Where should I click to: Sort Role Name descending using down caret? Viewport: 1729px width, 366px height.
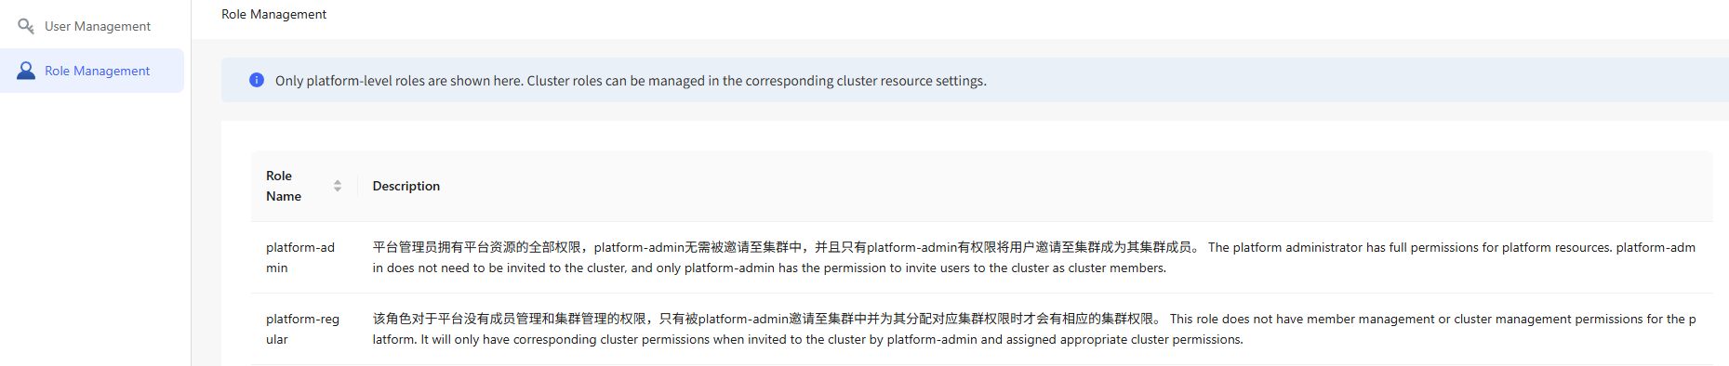pos(338,190)
